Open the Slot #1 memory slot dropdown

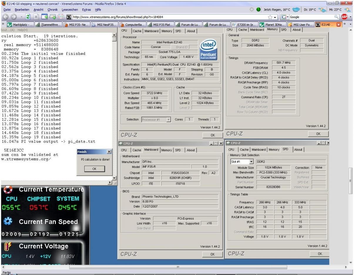pyautogui.click(x=251, y=162)
